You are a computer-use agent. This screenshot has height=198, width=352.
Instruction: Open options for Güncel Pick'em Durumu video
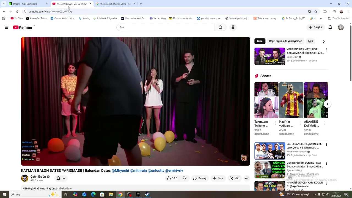tap(326, 163)
